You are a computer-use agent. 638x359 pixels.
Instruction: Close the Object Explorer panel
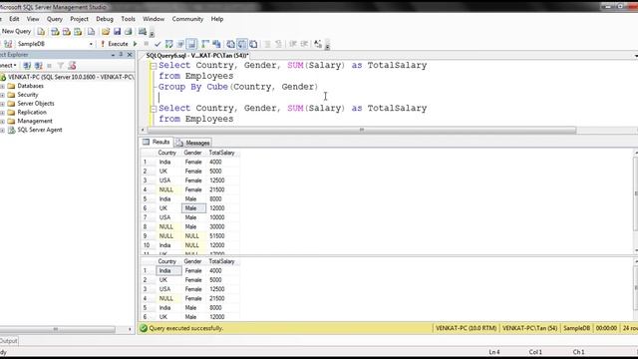click(x=130, y=55)
